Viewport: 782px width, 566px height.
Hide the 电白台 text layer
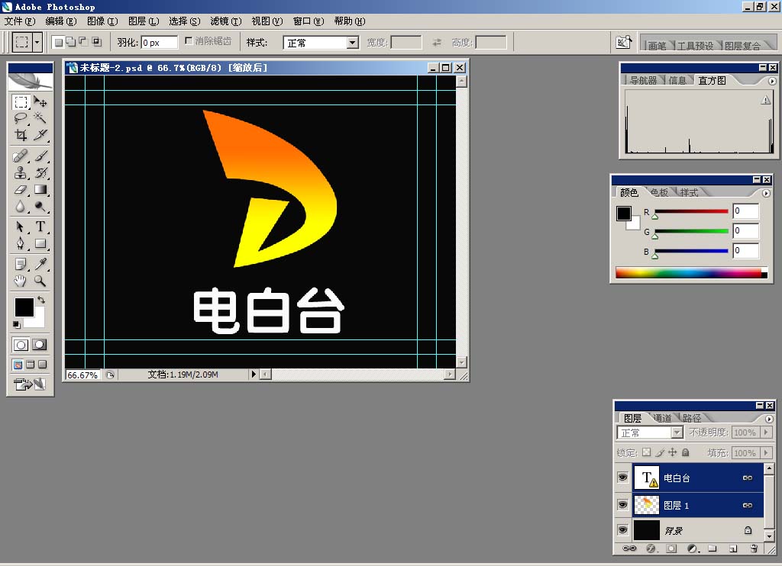[623, 478]
